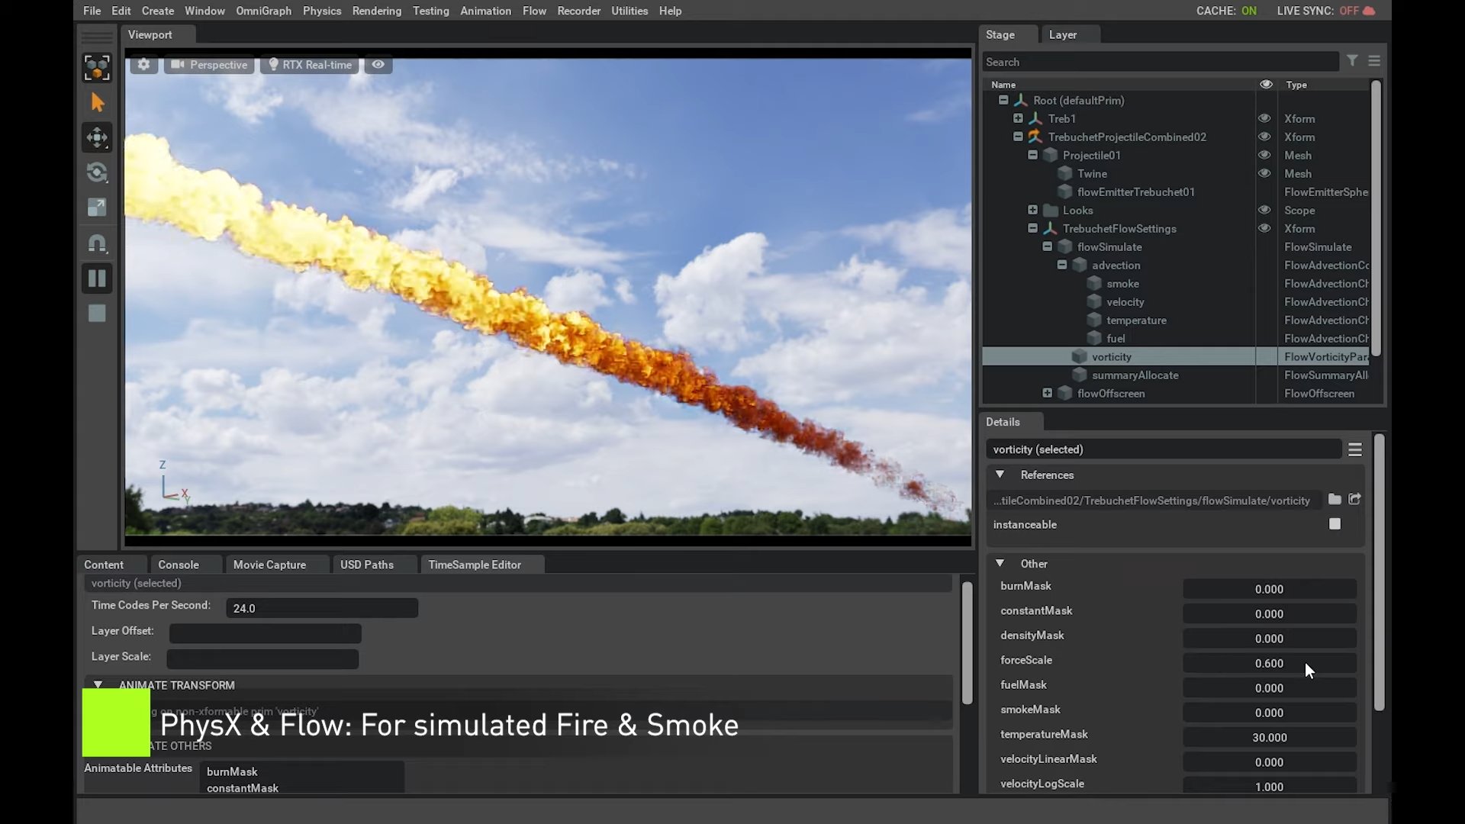
Task: Stop the simulation with stop button
Action: (97, 314)
